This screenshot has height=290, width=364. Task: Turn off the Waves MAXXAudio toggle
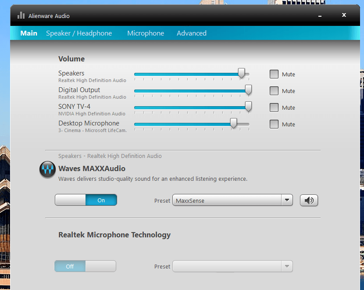71,200
